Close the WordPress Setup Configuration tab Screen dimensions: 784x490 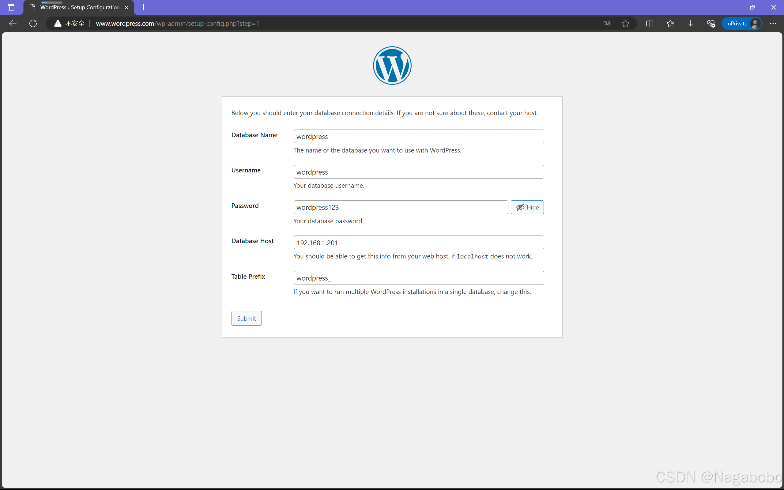pyautogui.click(x=127, y=7)
